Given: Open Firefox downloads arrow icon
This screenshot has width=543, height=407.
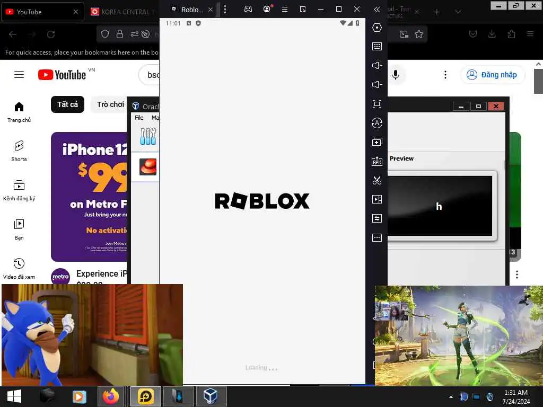Looking at the screenshot, I should (x=492, y=34).
